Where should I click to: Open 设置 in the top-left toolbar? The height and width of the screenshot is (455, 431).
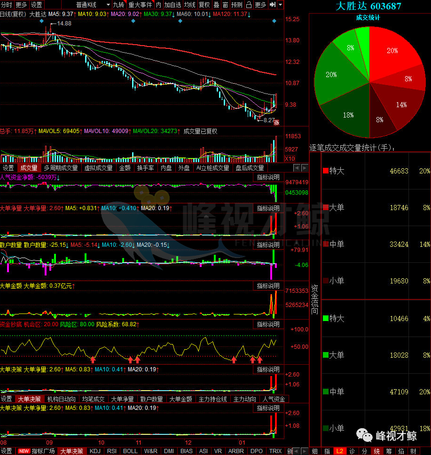pos(37,5)
